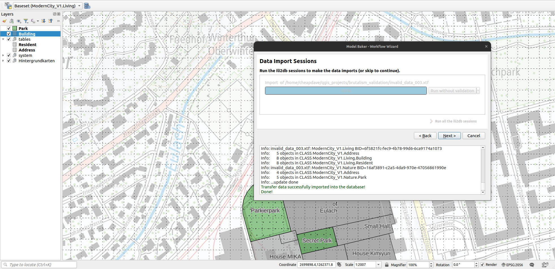
Task: Click the Collapse All layers icon
Action: [51, 21]
